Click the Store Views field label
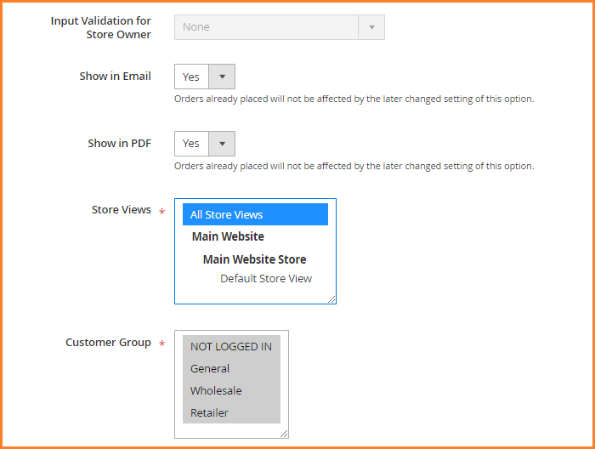The image size is (595, 449). coord(121,210)
